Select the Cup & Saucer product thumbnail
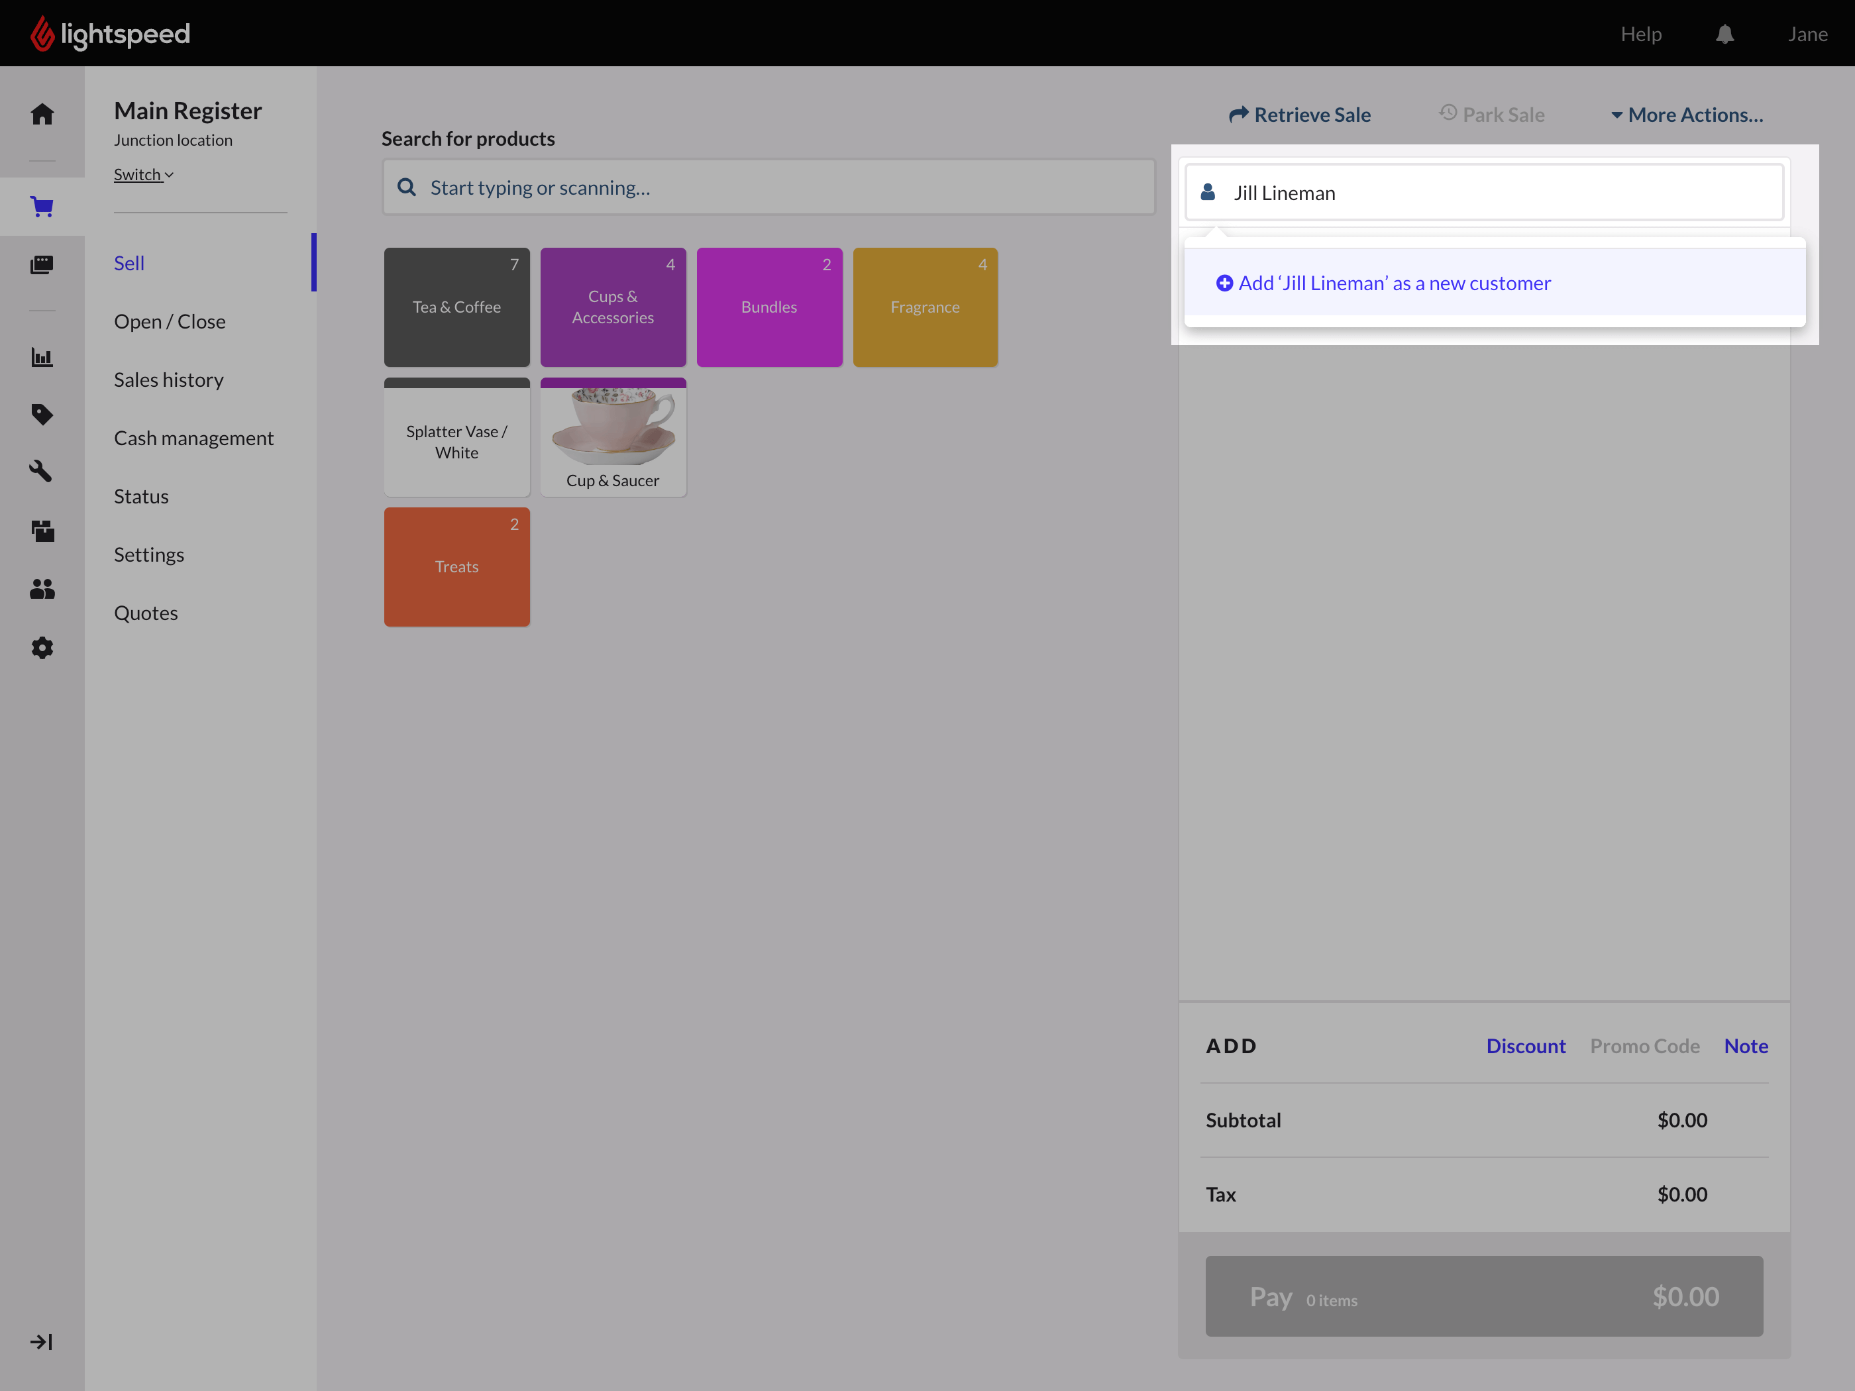This screenshot has height=1391, width=1855. [x=613, y=437]
